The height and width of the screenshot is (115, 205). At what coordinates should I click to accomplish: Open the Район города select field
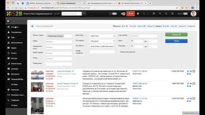tap(59, 53)
